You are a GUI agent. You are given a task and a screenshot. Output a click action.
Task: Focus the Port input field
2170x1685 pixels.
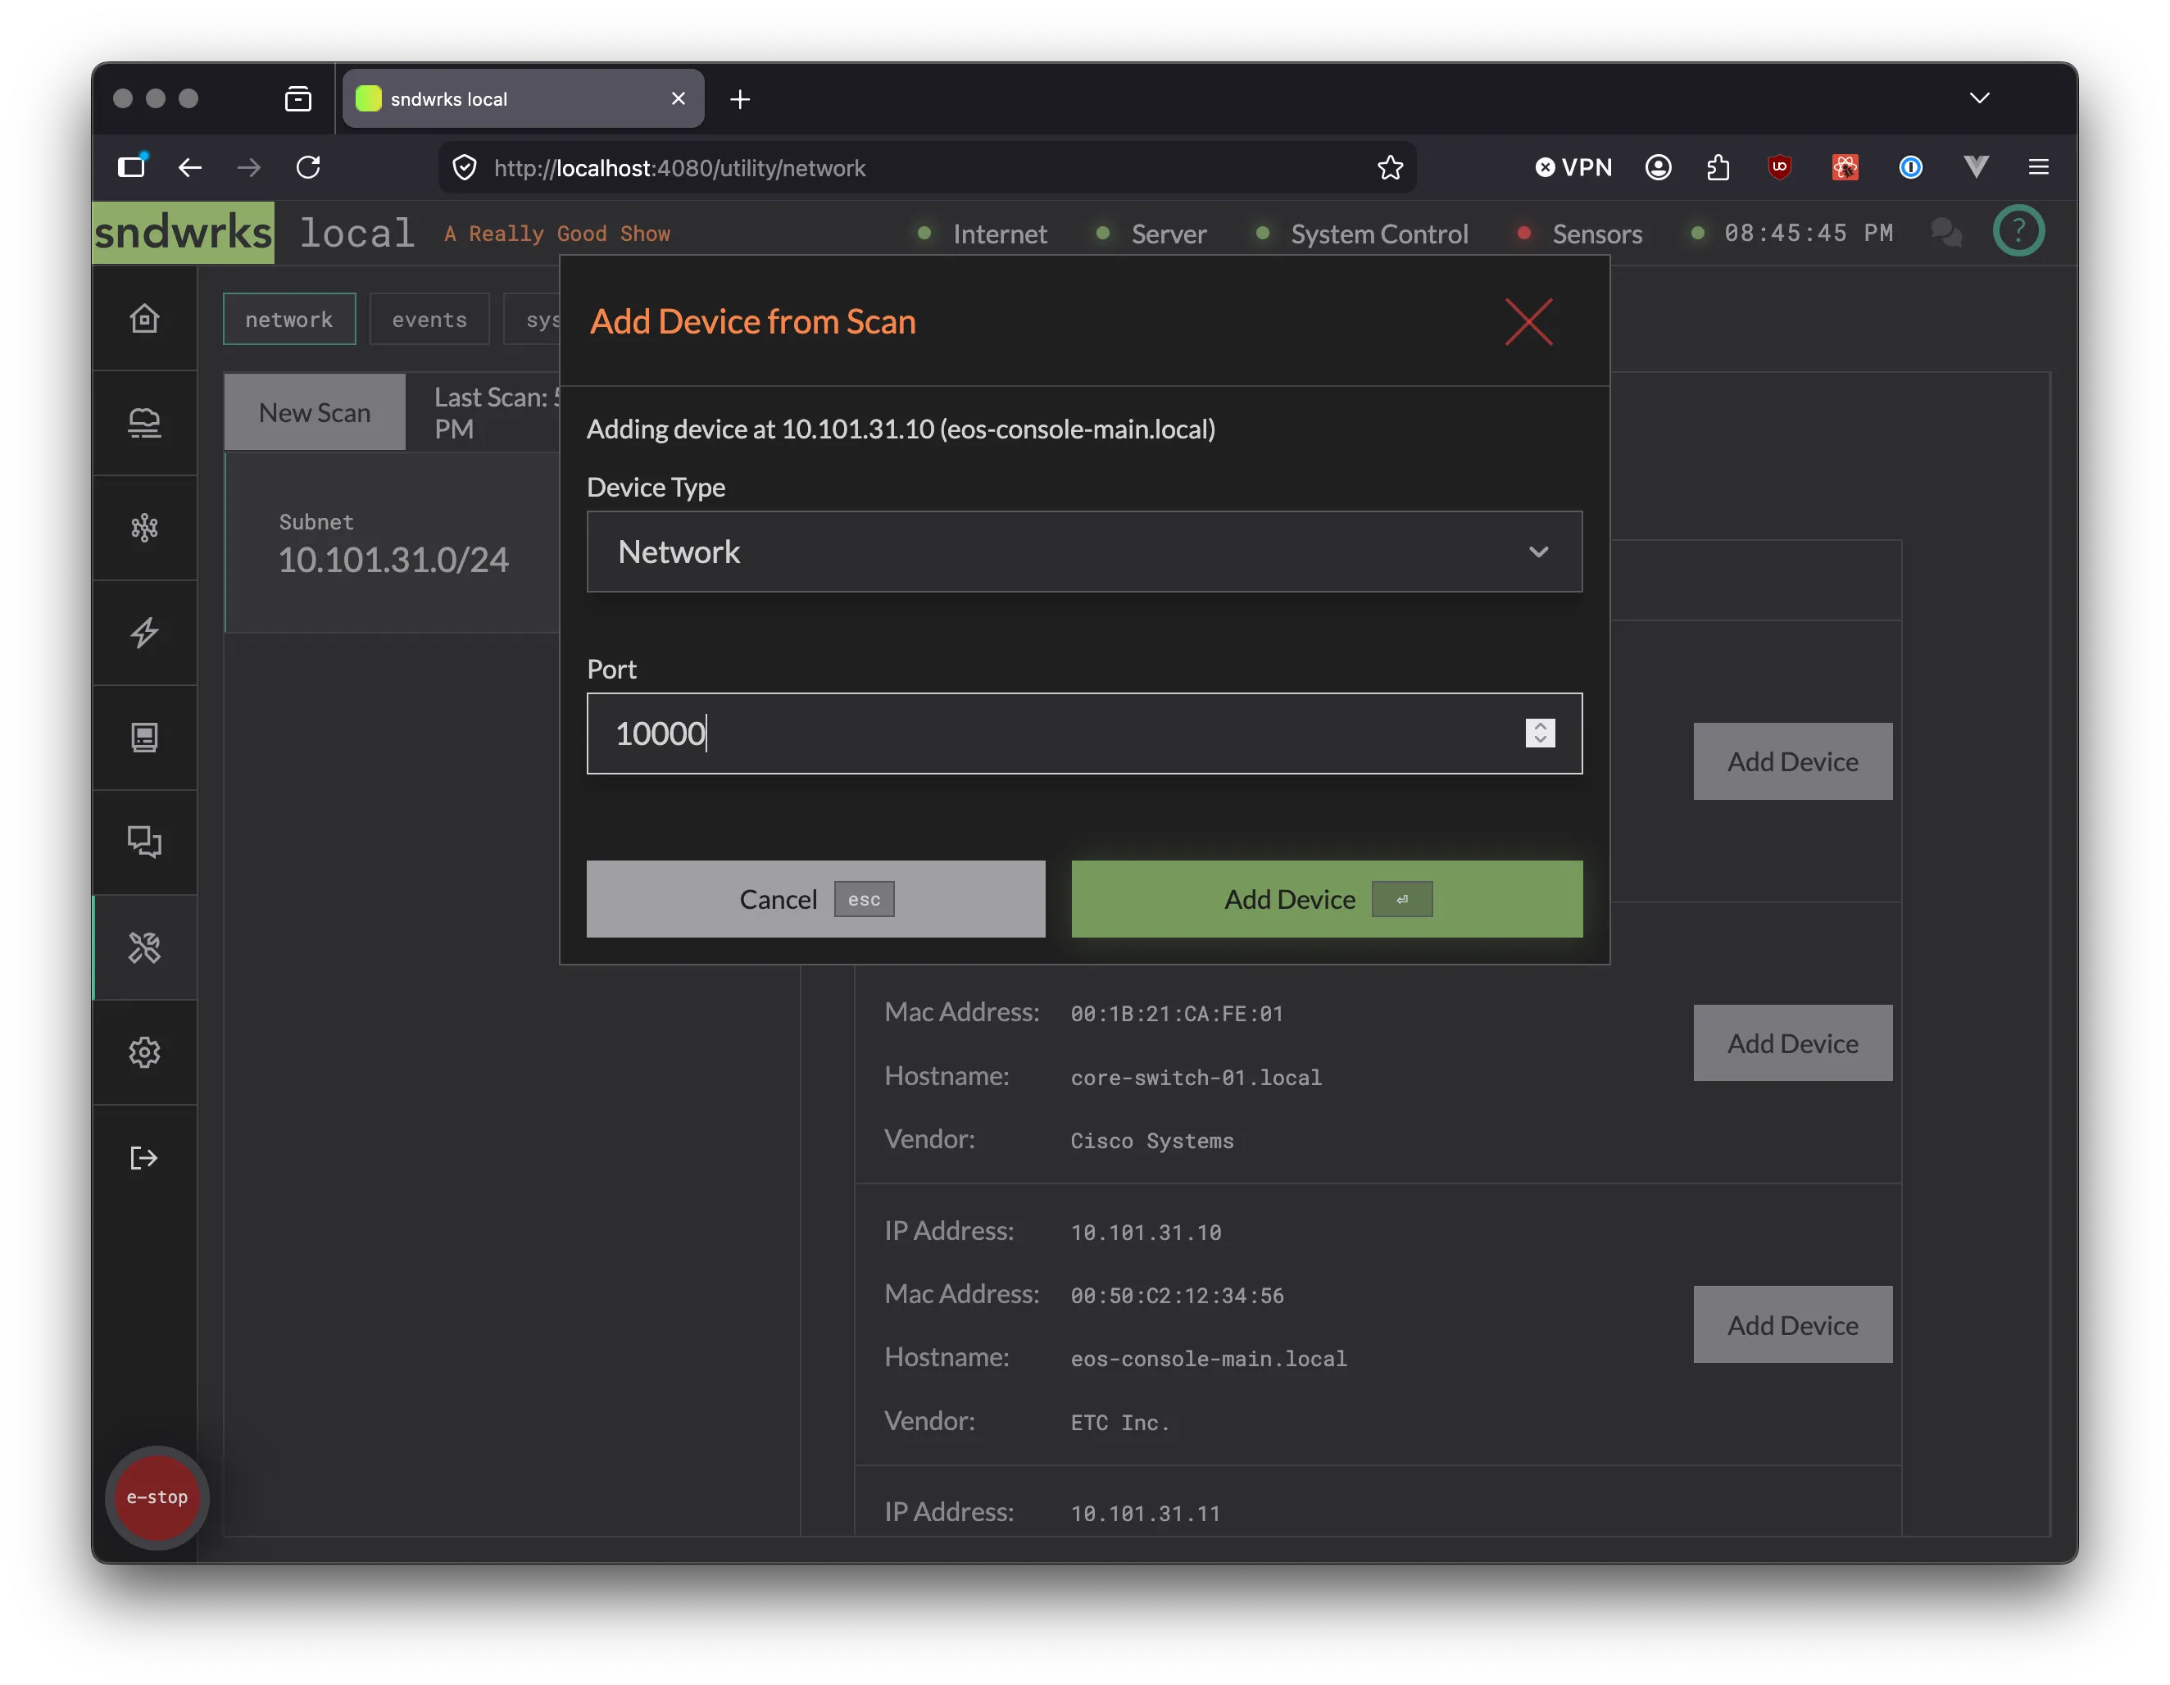(1084, 733)
